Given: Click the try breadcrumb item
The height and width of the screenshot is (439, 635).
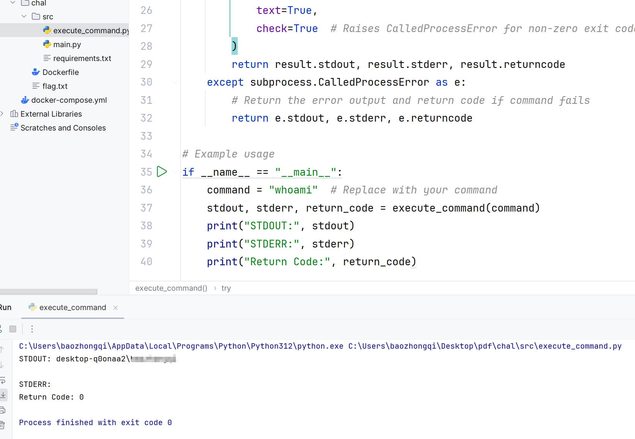Looking at the screenshot, I should tap(226, 288).
